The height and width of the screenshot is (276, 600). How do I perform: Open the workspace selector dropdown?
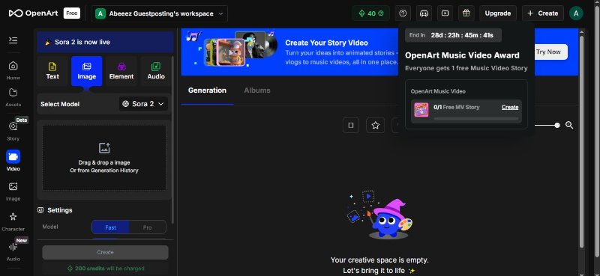[x=159, y=13]
